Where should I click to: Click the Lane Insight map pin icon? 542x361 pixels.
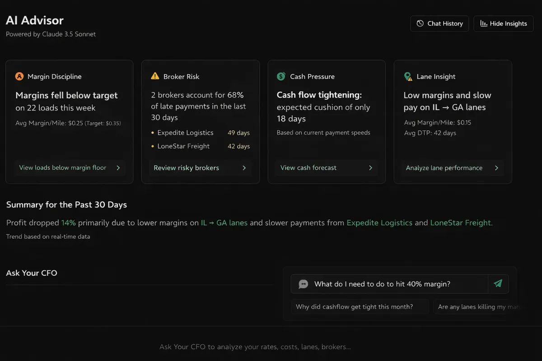click(408, 77)
